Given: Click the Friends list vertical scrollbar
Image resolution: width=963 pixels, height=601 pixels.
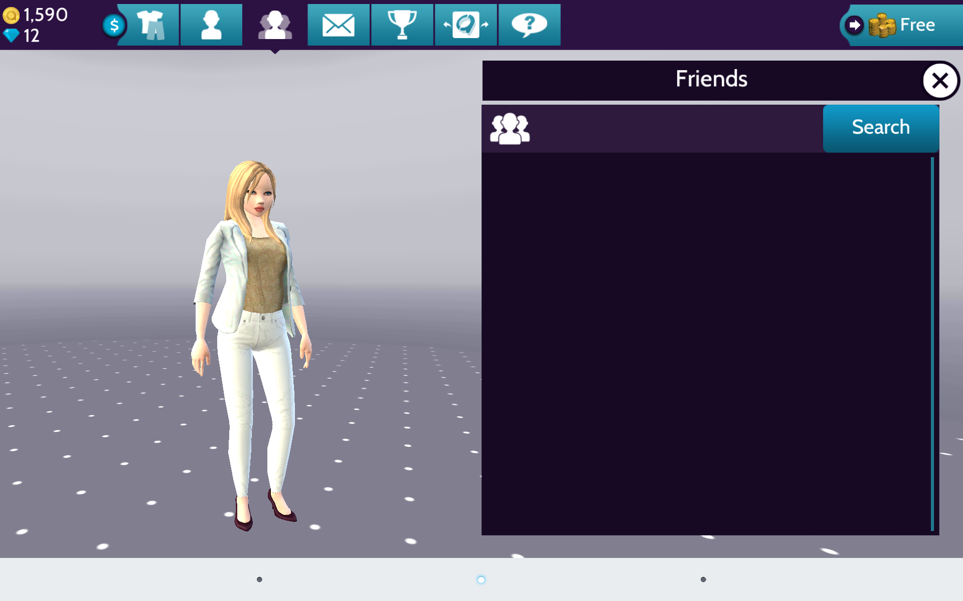Looking at the screenshot, I should pyautogui.click(x=932, y=344).
